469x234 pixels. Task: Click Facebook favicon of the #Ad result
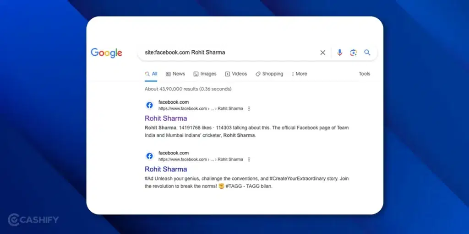coord(150,156)
